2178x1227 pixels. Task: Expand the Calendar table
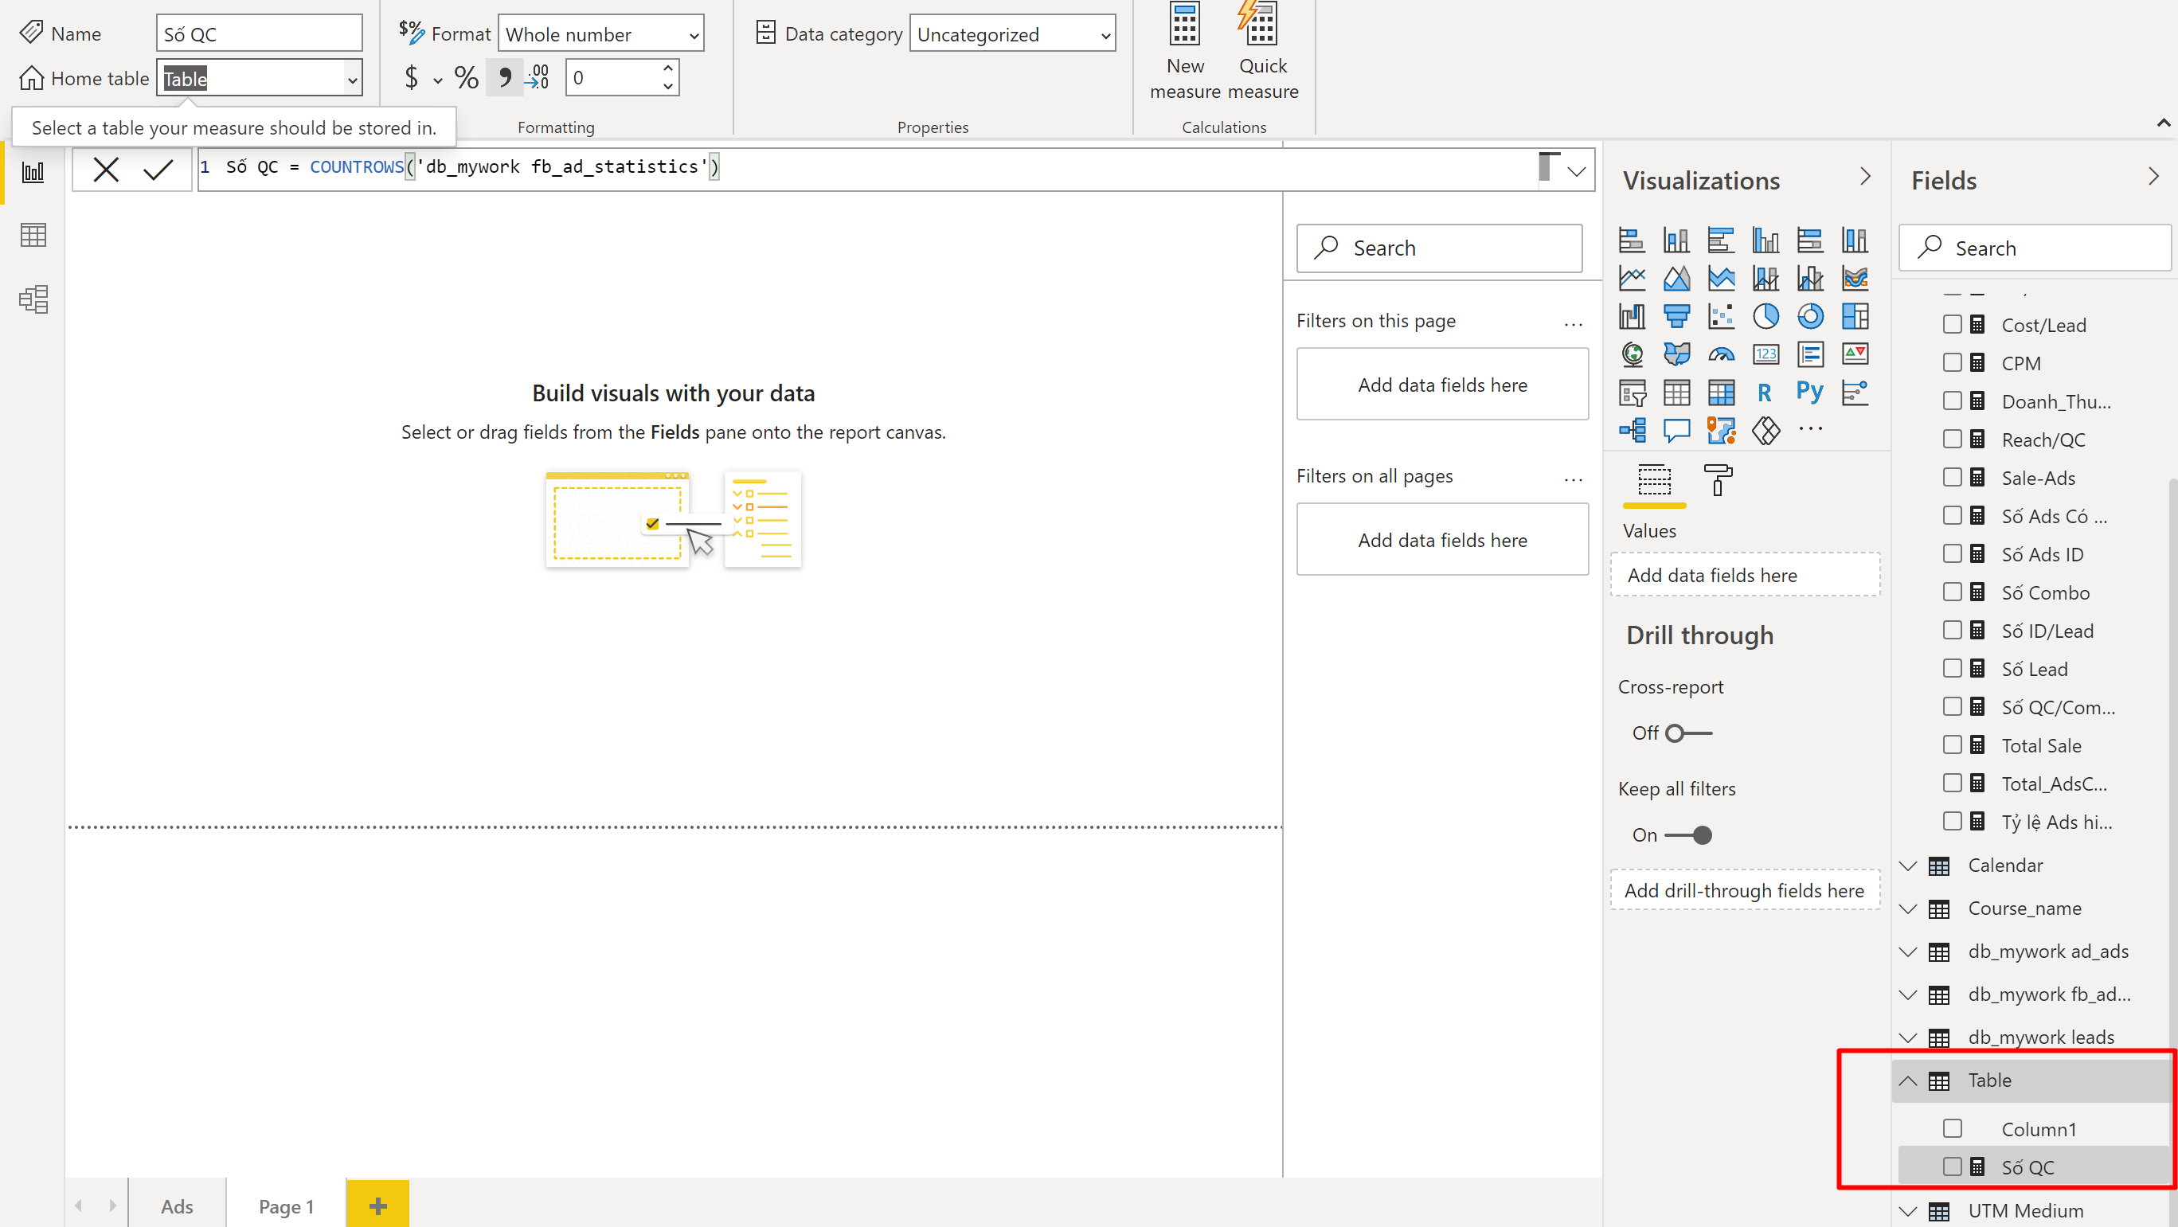coord(1908,865)
